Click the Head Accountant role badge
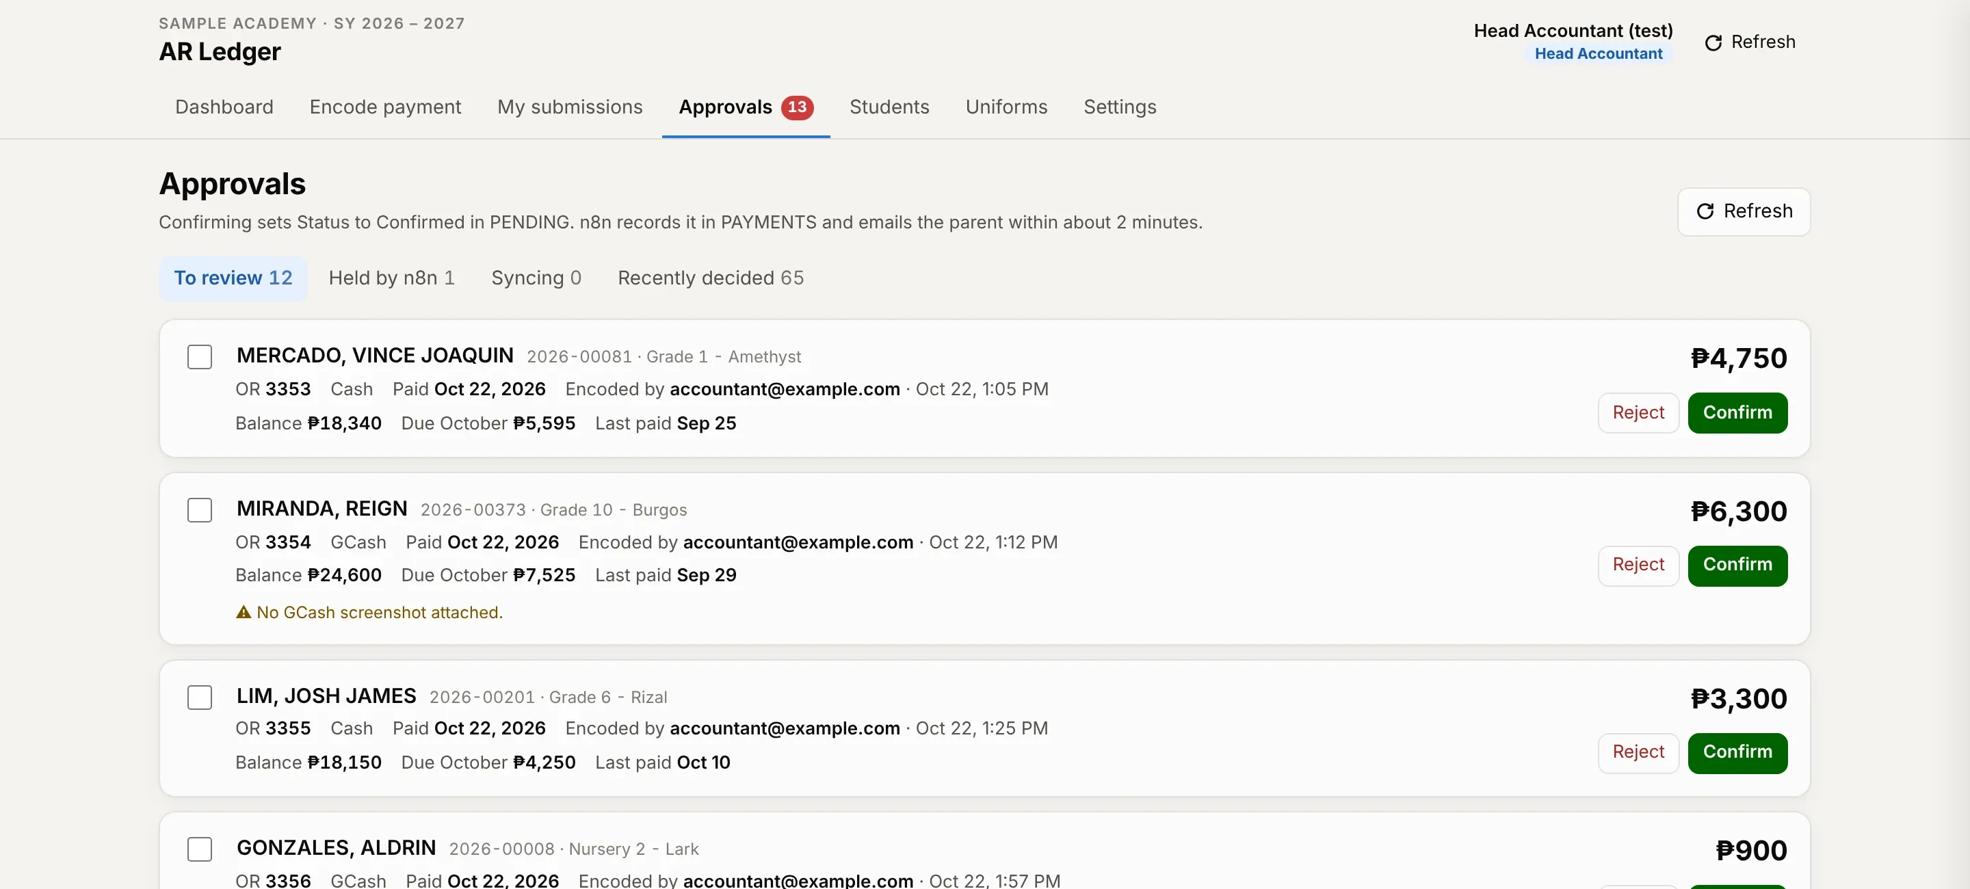 click(x=1599, y=53)
